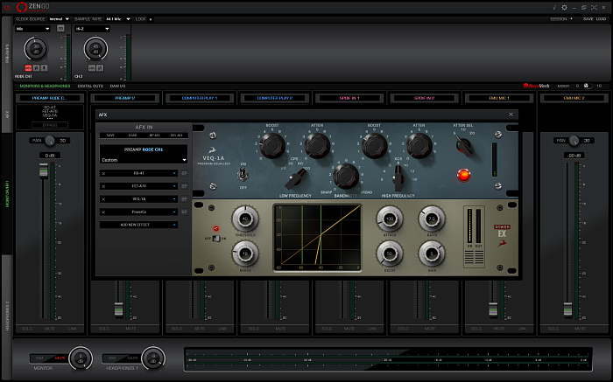Screen dimensions: 613x382
Task: Close the AFX panel
Action: click(x=511, y=115)
